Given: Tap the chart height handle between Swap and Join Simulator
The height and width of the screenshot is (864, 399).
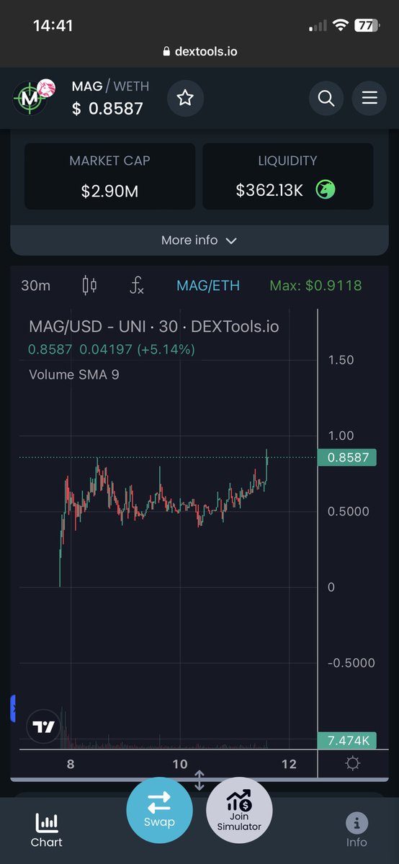Looking at the screenshot, I should [x=199, y=780].
